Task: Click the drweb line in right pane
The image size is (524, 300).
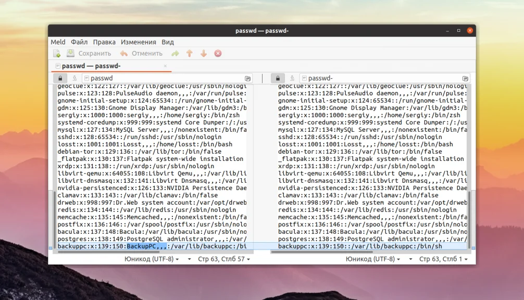Action: pyautogui.click(x=372, y=203)
